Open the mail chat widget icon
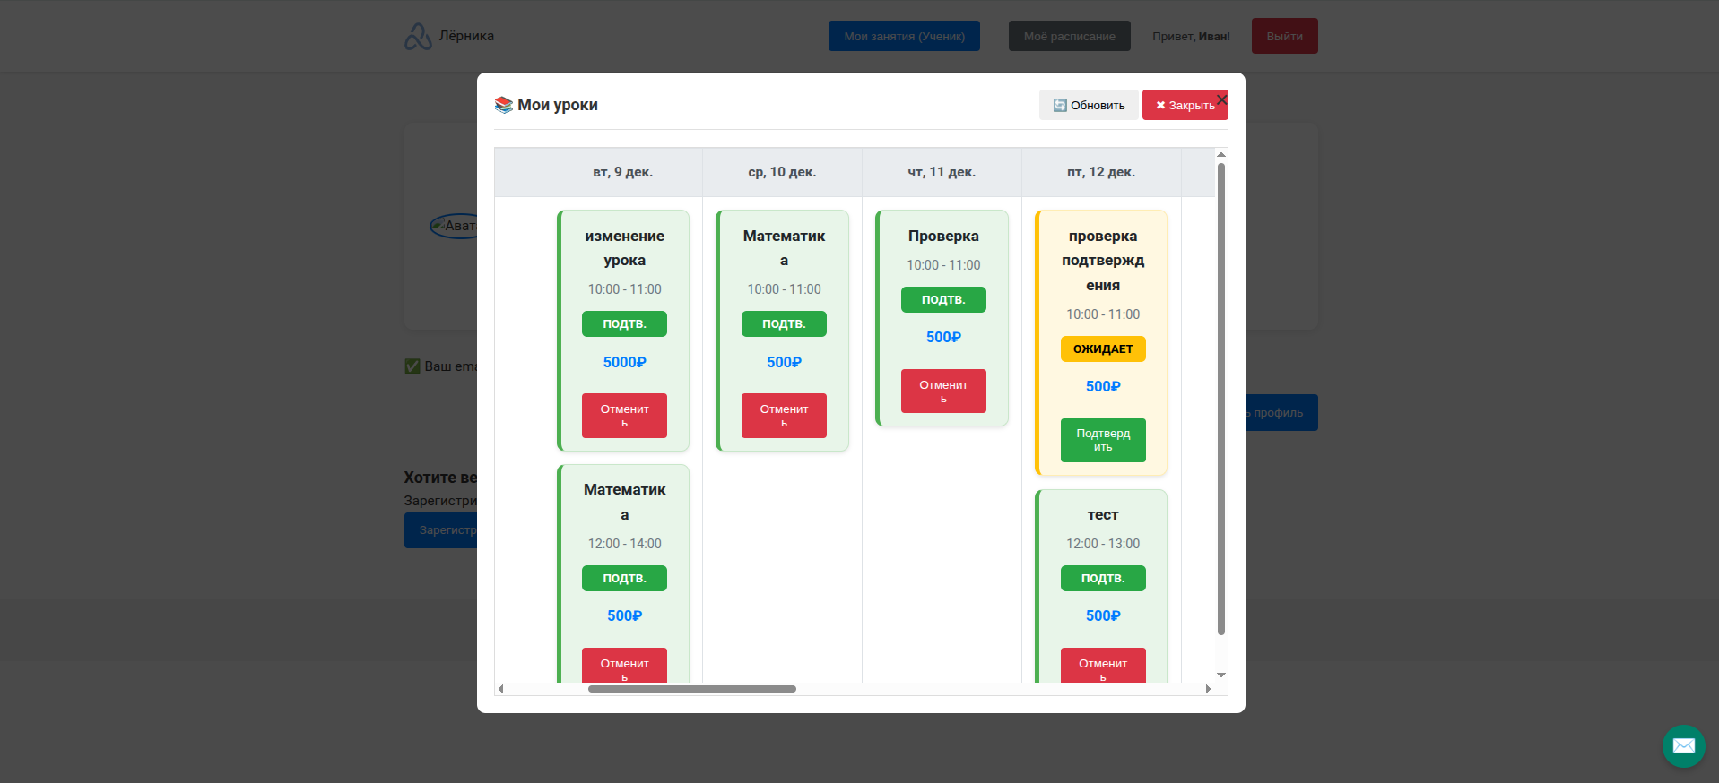The image size is (1719, 783). 1683,745
